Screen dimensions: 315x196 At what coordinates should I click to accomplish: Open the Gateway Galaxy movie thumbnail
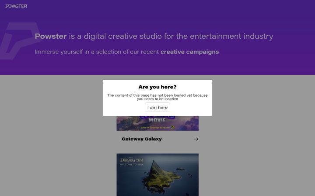click(157, 123)
